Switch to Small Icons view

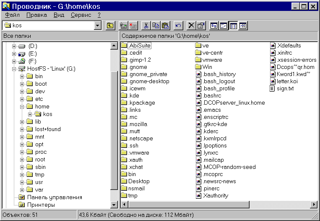point(224,26)
